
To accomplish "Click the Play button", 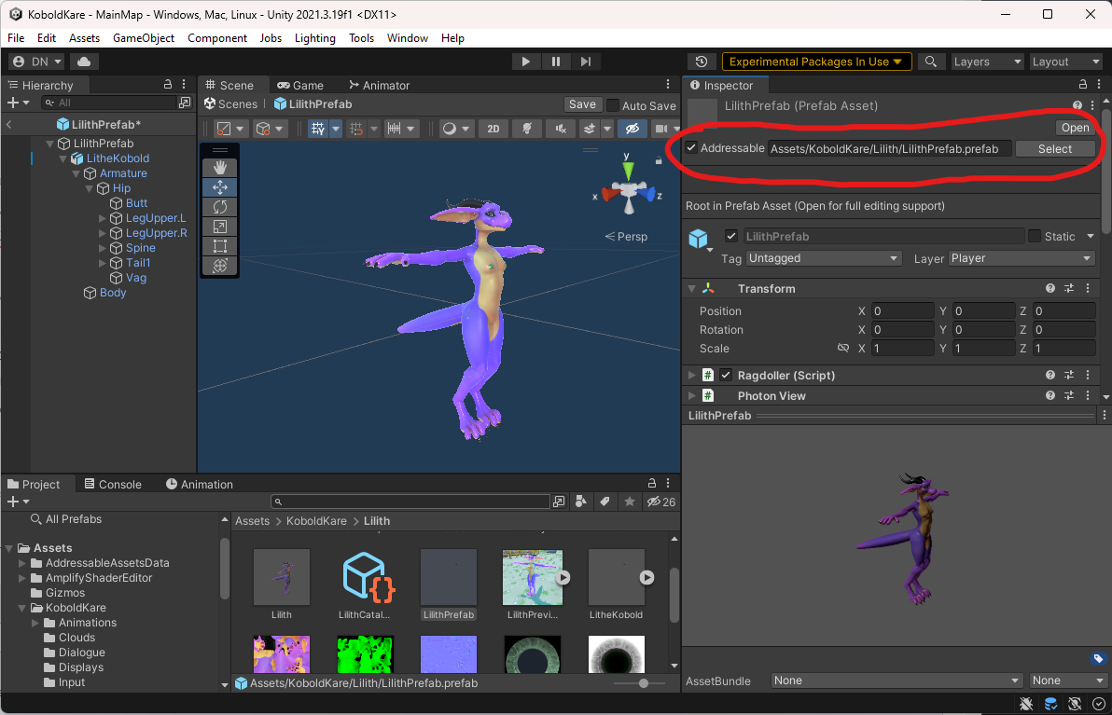I will pyautogui.click(x=525, y=62).
